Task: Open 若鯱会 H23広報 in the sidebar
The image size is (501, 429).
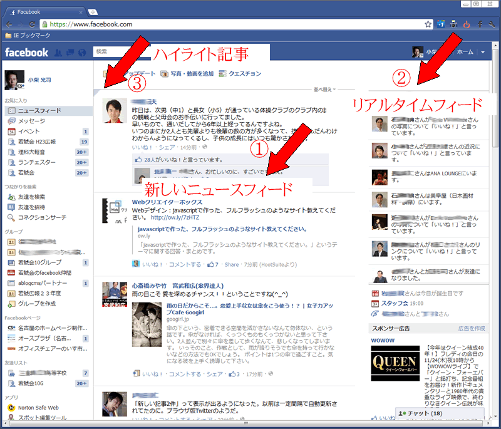Action: point(37,142)
